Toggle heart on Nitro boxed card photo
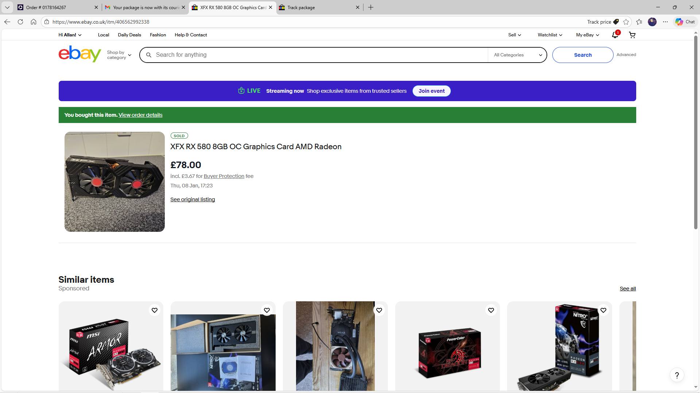The width and height of the screenshot is (700, 393). 267,310
